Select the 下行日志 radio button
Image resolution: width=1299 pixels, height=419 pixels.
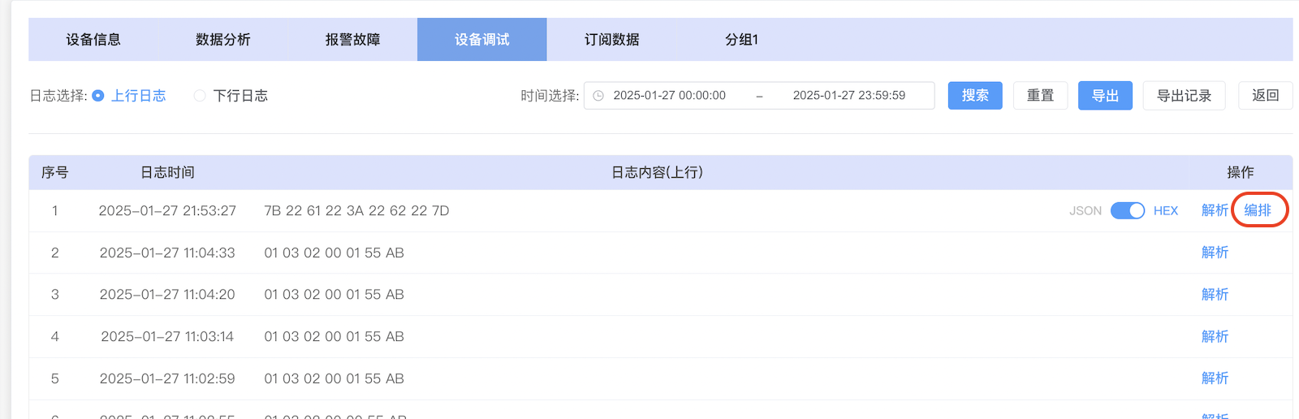click(200, 96)
